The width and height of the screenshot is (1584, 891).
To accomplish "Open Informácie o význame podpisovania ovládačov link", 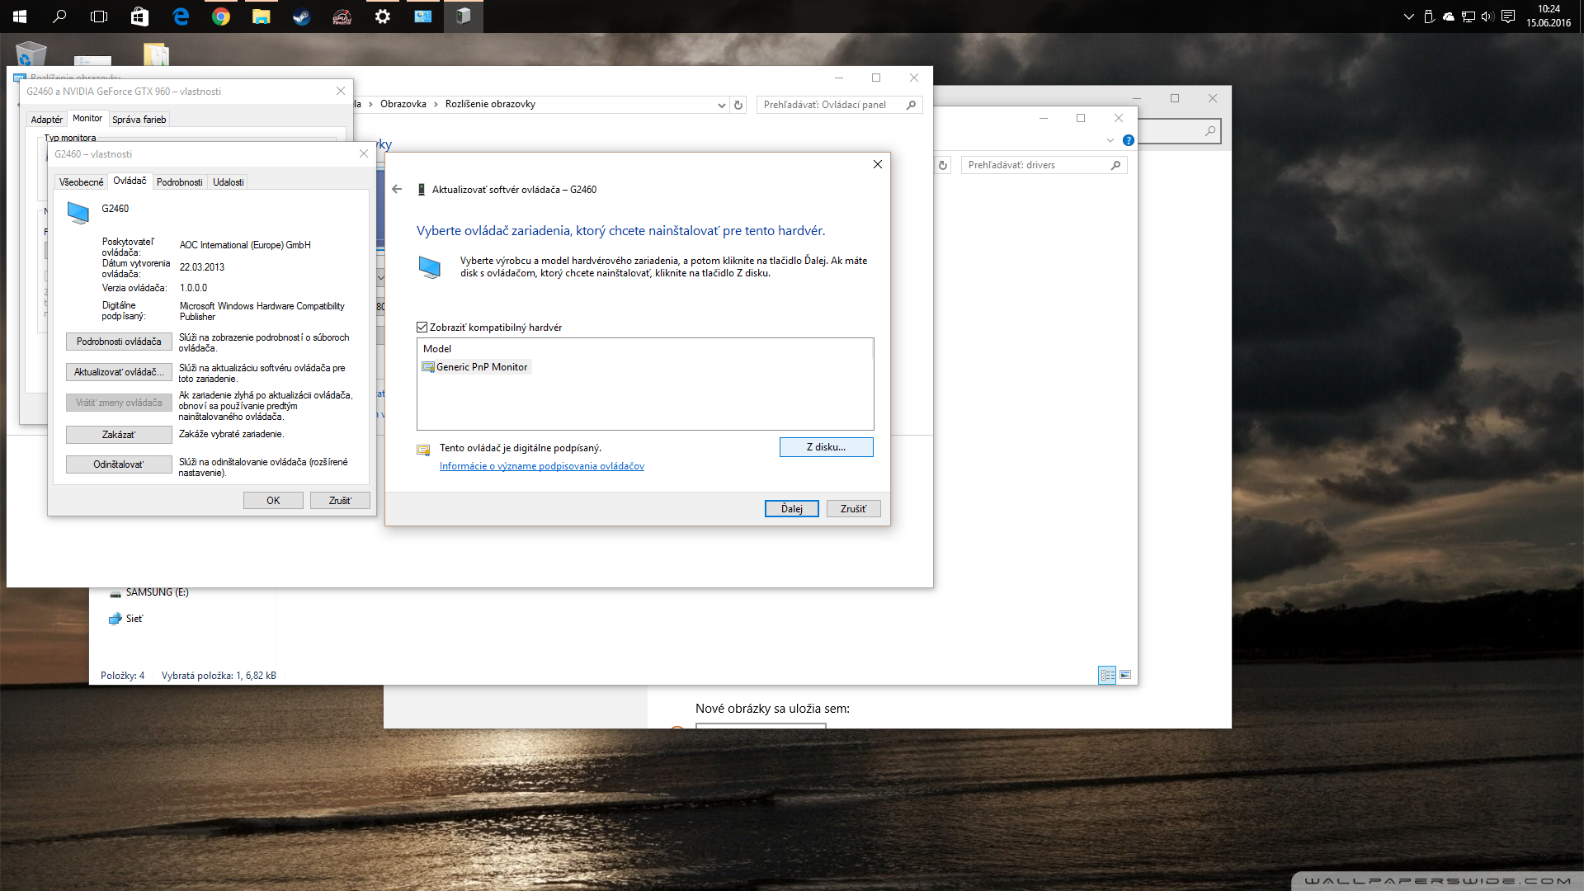I will pyautogui.click(x=541, y=466).
